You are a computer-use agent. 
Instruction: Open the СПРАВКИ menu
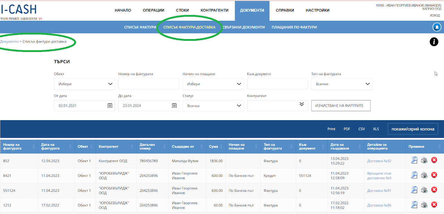pos(285,10)
